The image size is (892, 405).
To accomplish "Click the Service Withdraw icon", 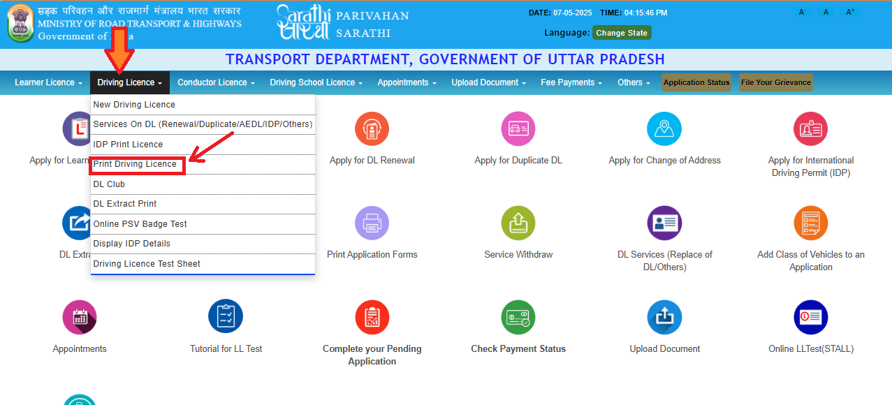I will 518,223.
